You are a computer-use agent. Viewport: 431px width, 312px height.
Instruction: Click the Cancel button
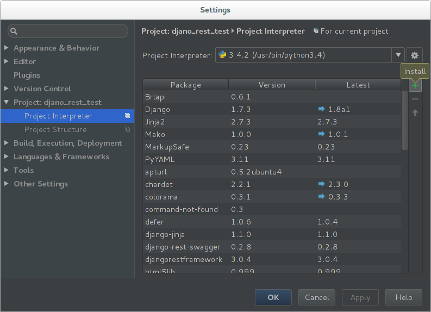pyautogui.click(x=317, y=297)
